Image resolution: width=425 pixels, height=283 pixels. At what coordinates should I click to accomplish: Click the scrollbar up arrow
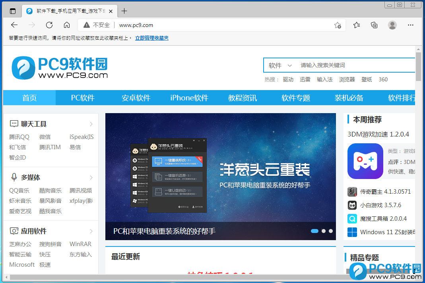[419, 49]
